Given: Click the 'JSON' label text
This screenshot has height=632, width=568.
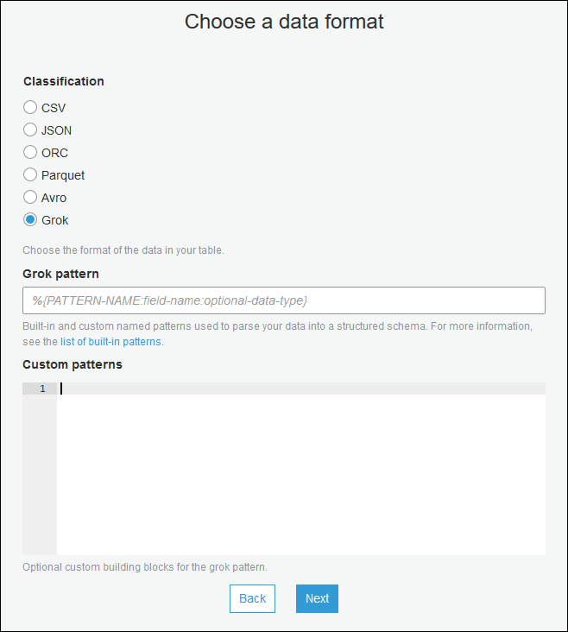Looking at the screenshot, I should (x=57, y=130).
